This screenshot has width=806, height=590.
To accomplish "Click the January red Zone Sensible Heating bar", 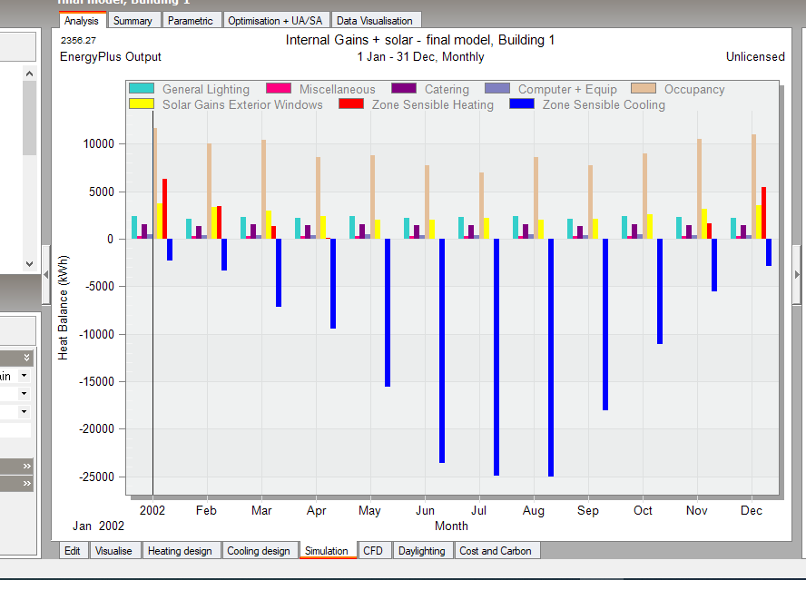I will pyautogui.click(x=165, y=209).
